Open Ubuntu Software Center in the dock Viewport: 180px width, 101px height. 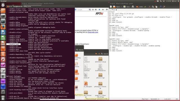(3, 49)
